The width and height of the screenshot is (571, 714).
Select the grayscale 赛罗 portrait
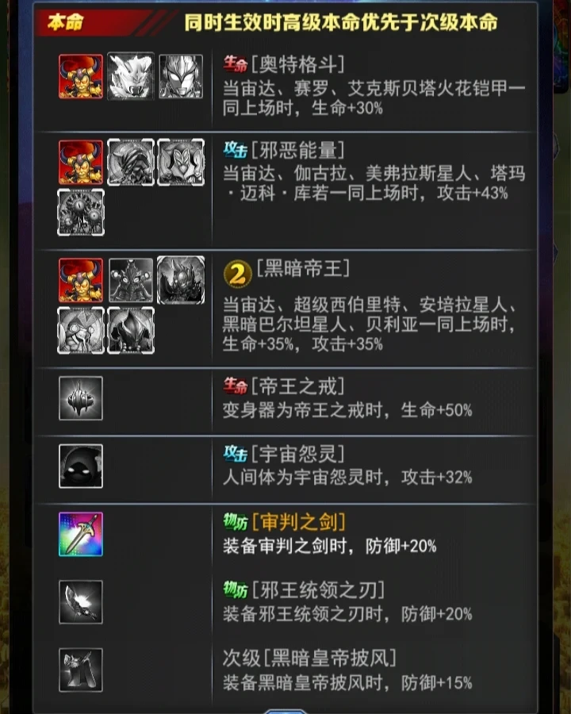click(x=131, y=76)
